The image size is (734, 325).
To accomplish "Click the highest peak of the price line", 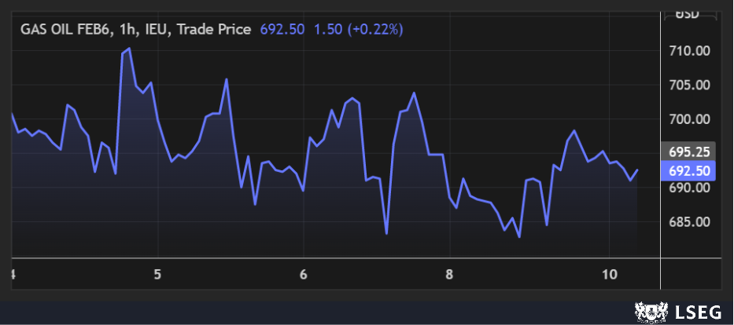I will pyautogui.click(x=129, y=49).
